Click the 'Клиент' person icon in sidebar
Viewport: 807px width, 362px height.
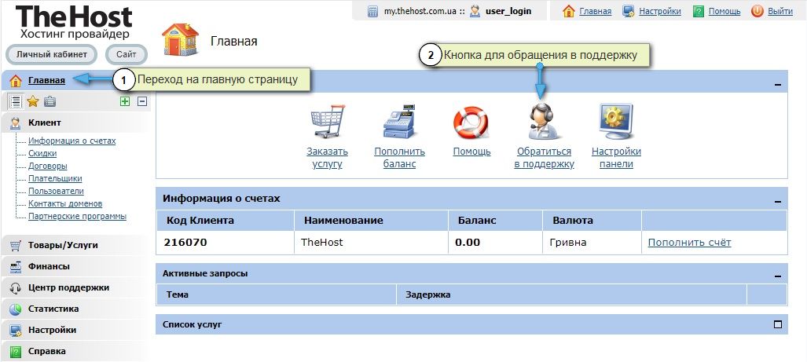coord(16,123)
